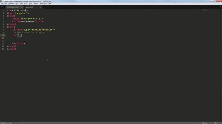
Task: Switch to the first inactive html tab
Action: coord(14,7)
